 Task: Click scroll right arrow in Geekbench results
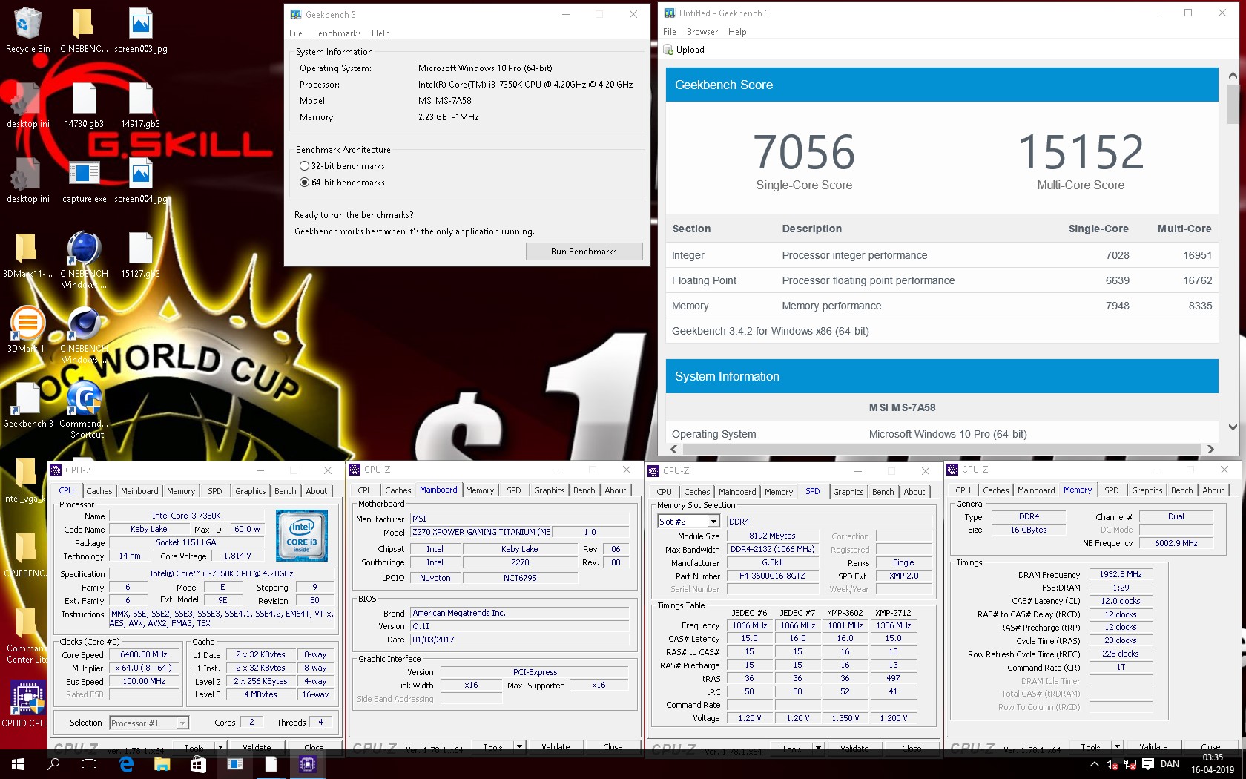click(1210, 449)
